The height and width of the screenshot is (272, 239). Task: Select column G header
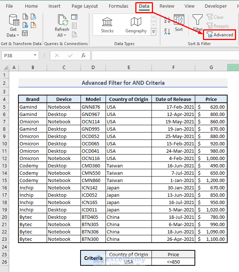point(211,68)
